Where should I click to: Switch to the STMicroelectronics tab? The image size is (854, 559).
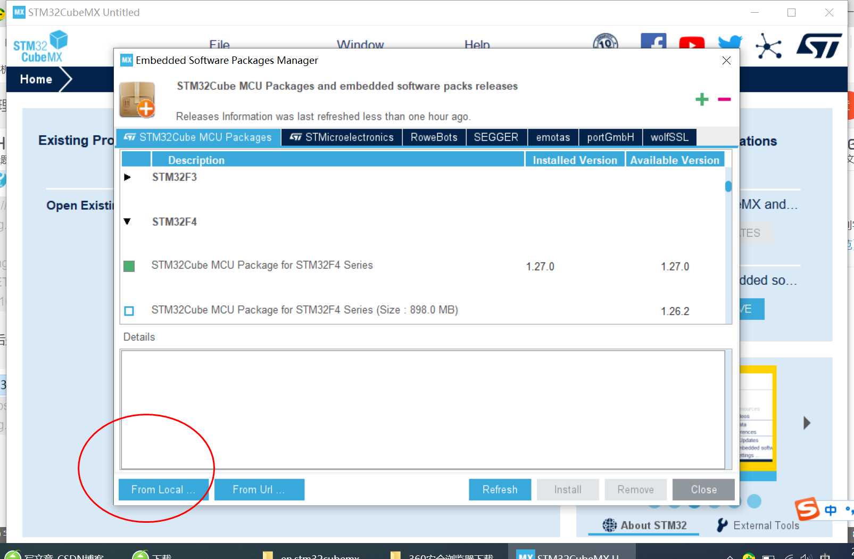[x=342, y=137]
